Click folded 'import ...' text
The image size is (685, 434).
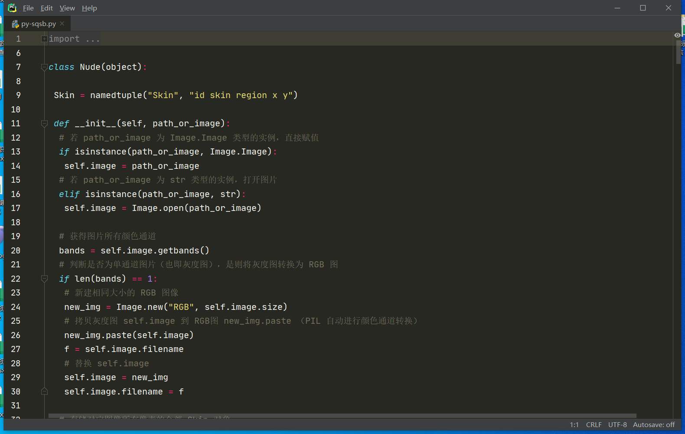[74, 39]
